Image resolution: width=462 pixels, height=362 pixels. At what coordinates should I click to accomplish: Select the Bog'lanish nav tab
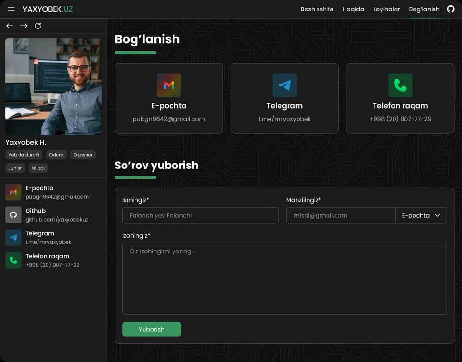coord(424,9)
